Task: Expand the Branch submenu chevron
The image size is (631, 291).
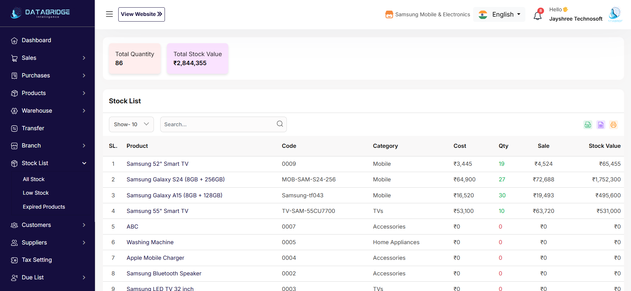Action: (x=84, y=145)
